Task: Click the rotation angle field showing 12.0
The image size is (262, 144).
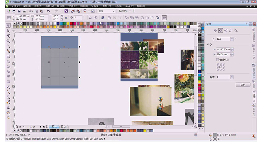Action: click(223, 39)
